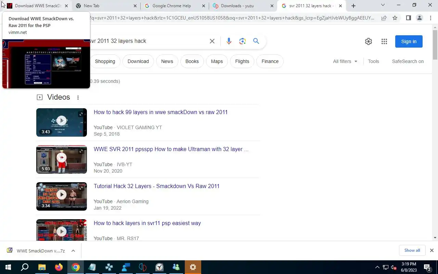Image resolution: width=438 pixels, height=274 pixels.
Task: Open 'WWE SVR 2011 ppsspp Ultraman' link
Action: tap(171, 149)
